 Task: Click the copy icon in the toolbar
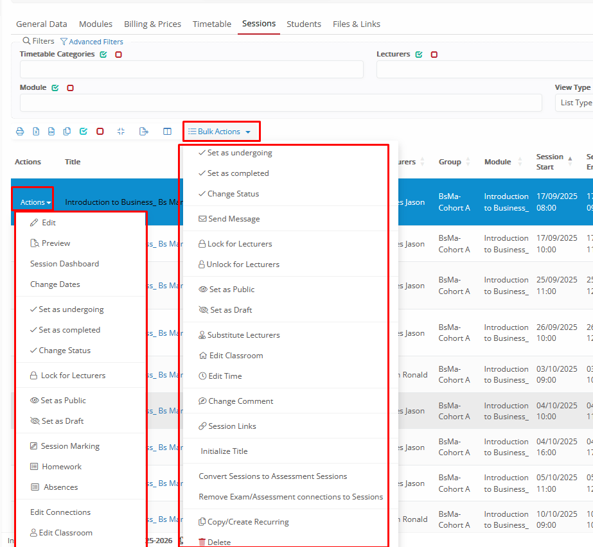coord(67,132)
